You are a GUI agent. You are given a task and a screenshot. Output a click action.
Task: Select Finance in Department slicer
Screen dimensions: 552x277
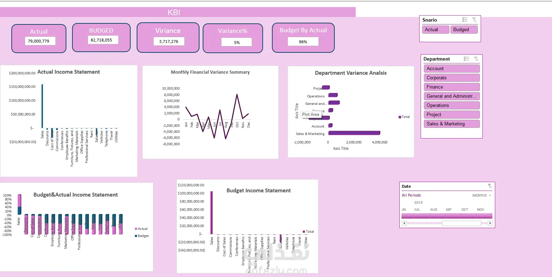[x=452, y=87]
